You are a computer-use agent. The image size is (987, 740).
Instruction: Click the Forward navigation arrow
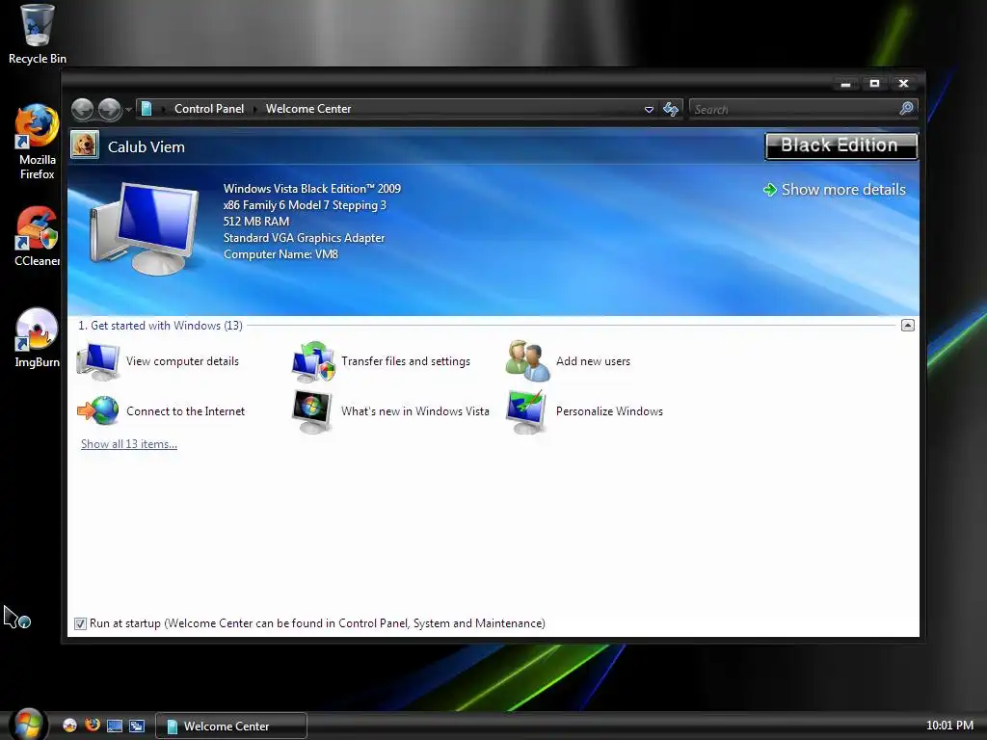click(110, 110)
